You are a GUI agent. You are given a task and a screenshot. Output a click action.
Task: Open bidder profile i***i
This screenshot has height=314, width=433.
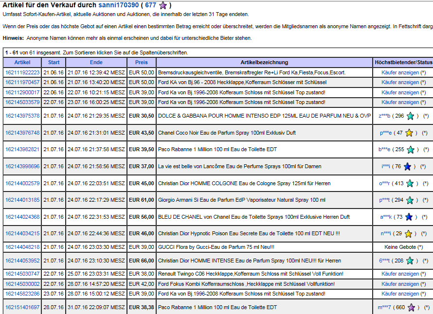coord(386,166)
